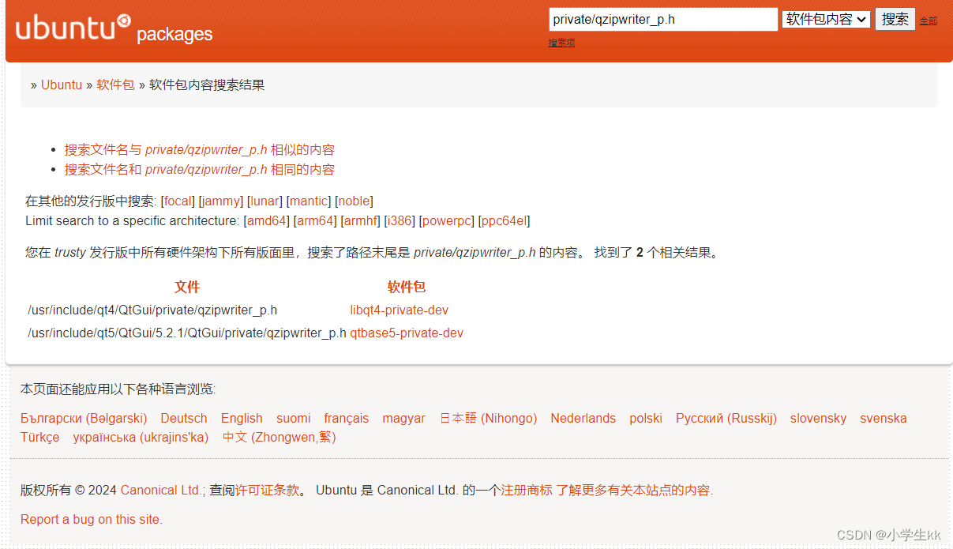The image size is (953, 549).
Task: Switch language to svenska
Action: pyautogui.click(x=884, y=419)
